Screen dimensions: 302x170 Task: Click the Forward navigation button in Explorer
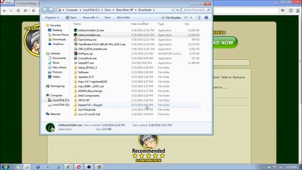tap(51, 10)
